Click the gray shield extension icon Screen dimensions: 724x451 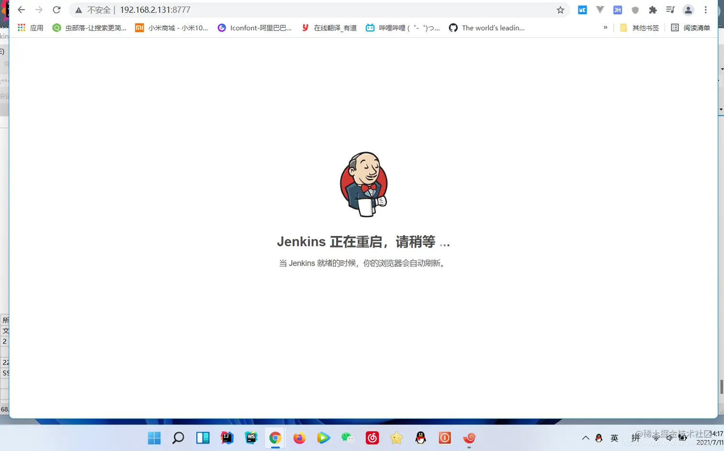[635, 10]
